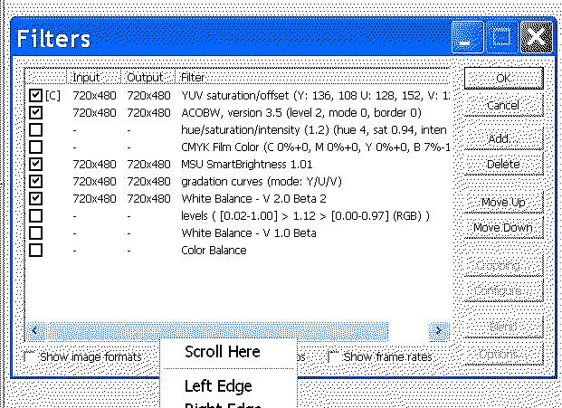Click the Output column header
This screenshot has width=562, height=408.
pyautogui.click(x=148, y=77)
